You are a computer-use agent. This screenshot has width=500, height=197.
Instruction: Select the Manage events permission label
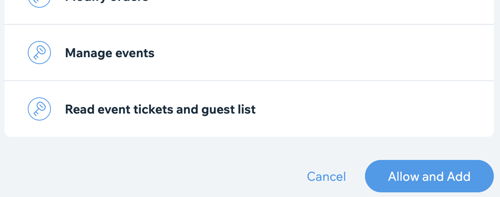coord(110,53)
